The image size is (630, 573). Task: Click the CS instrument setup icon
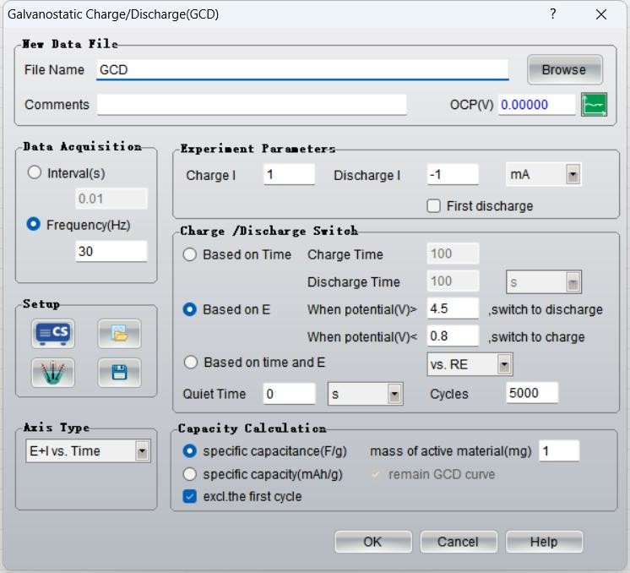pos(52,334)
